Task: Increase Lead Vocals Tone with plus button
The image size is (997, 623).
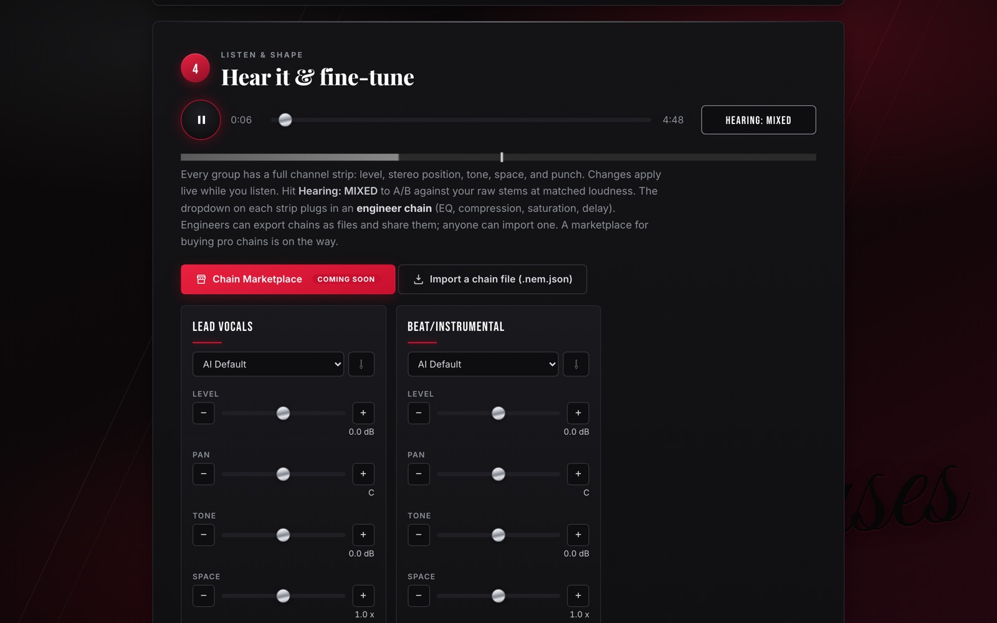Action: pyautogui.click(x=363, y=535)
